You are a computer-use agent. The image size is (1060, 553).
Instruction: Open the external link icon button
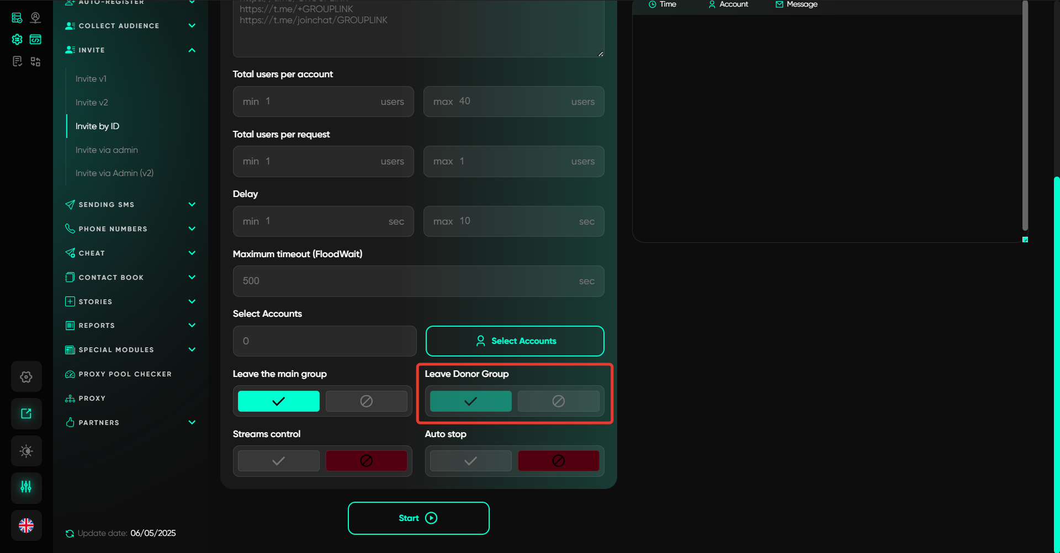26,413
